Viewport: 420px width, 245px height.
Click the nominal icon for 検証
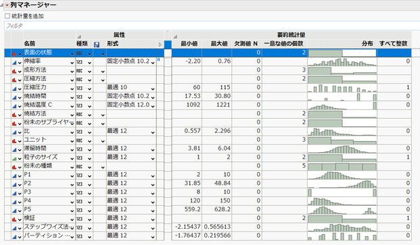pos(14,219)
